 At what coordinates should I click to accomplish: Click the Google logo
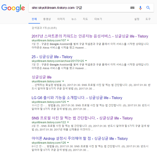[x=13, y=8]
